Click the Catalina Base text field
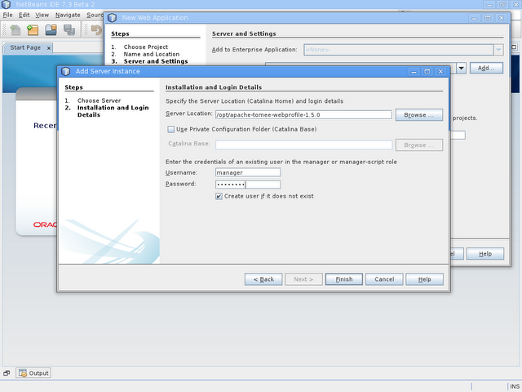522x392 pixels. 303,145
